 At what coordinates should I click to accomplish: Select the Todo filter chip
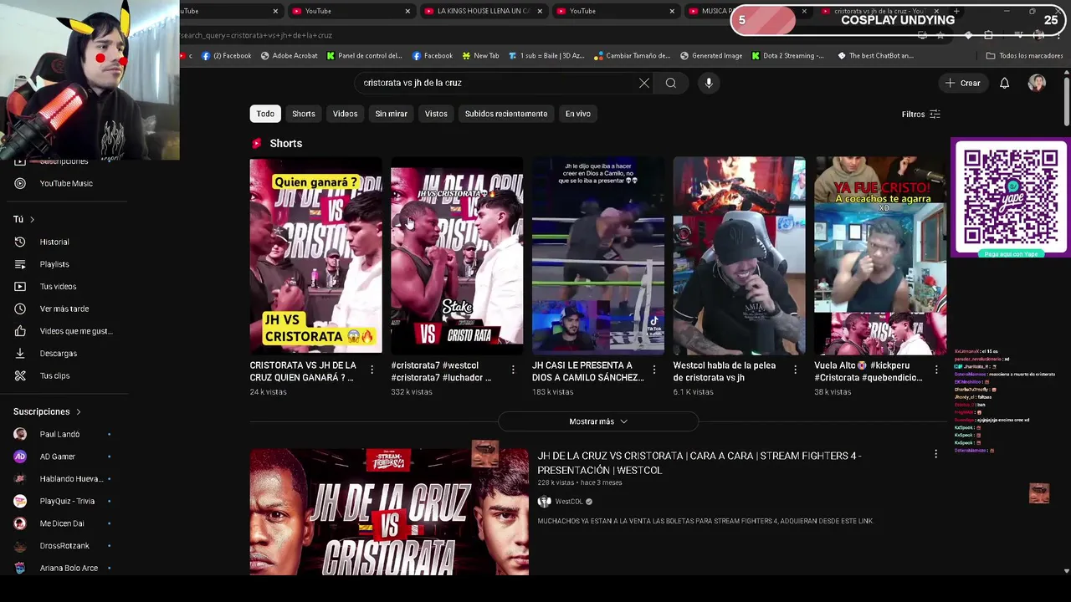point(265,114)
